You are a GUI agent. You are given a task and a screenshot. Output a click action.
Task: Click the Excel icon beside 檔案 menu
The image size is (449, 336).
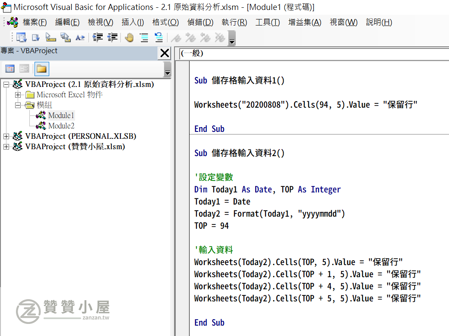tap(13, 22)
